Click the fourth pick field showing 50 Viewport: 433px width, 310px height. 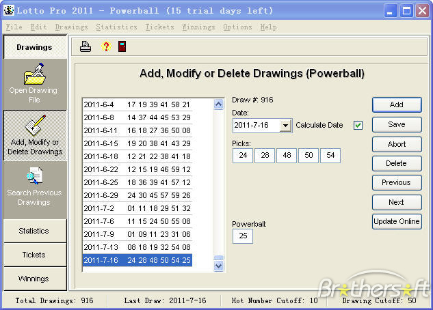[x=309, y=156]
